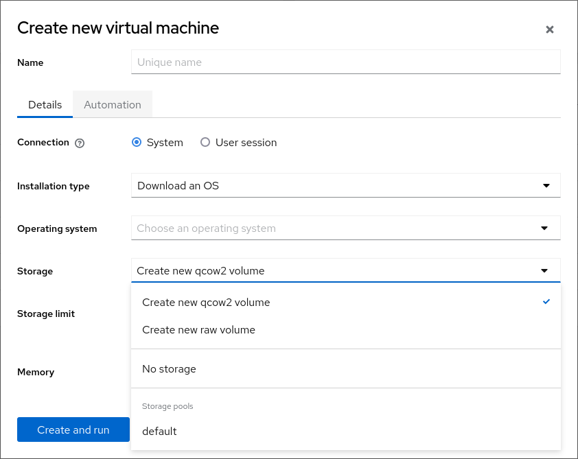
Task: Focus the Unique name input field
Action: pos(345,62)
